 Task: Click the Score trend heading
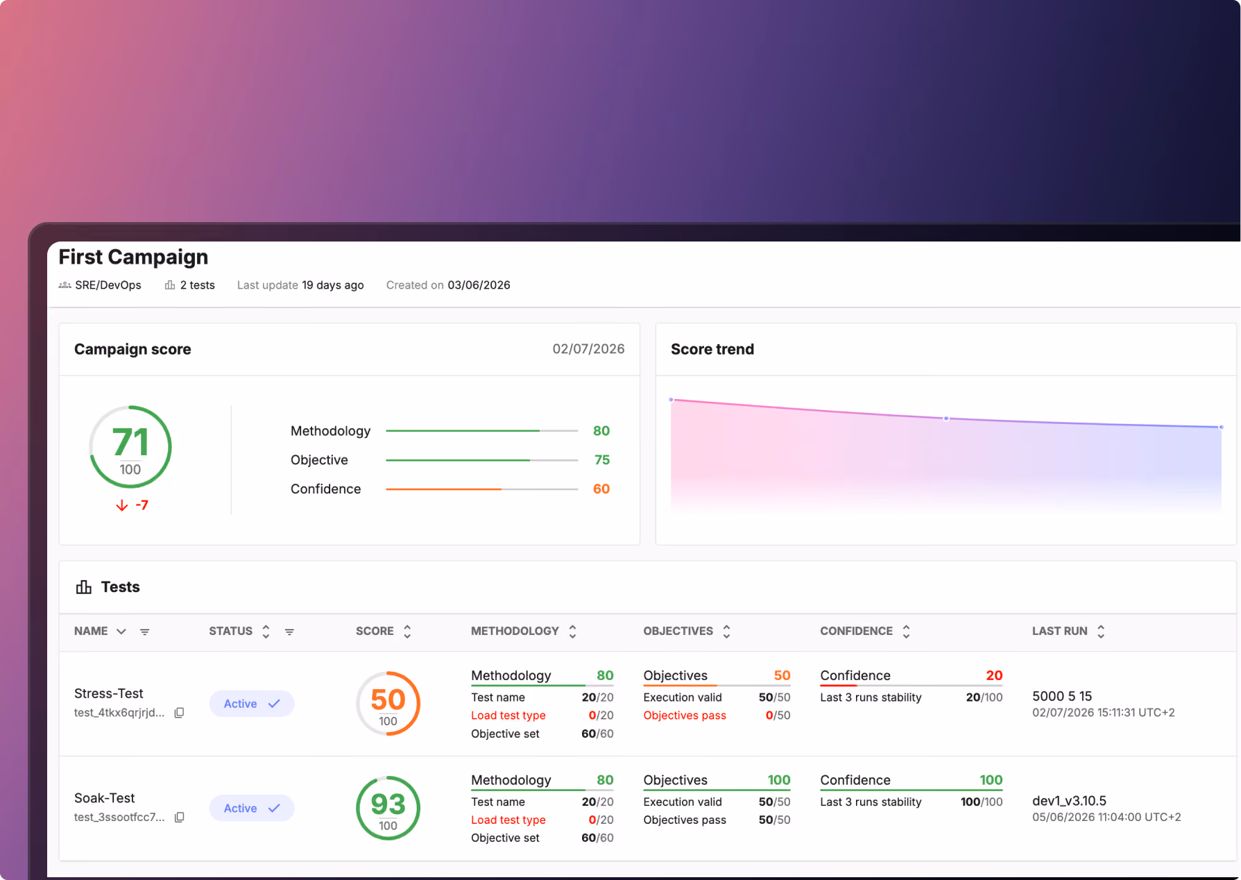712,349
